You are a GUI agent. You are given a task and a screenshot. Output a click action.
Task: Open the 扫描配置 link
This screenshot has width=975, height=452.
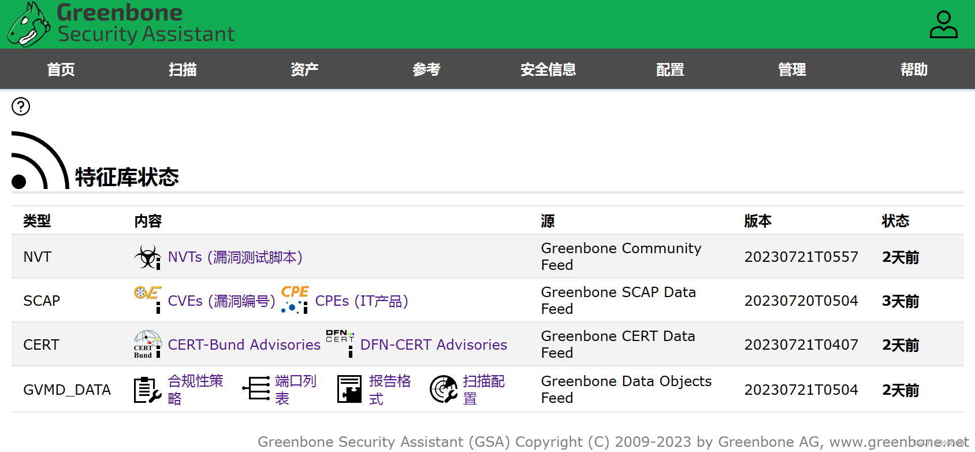pyautogui.click(x=484, y=390)
